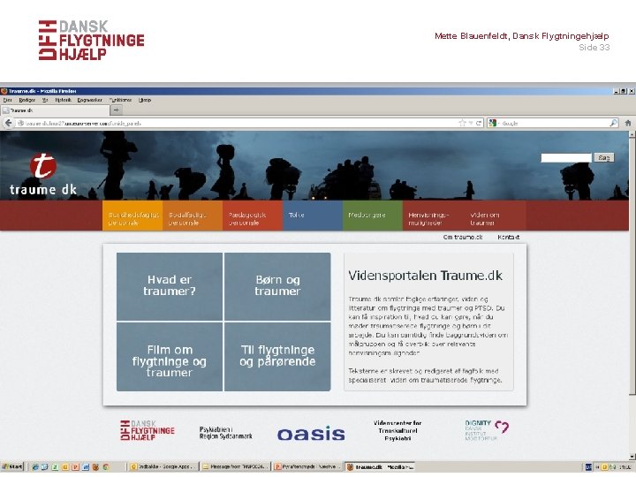
Task: Click the Børn og traumer tile
Action: 277,286
